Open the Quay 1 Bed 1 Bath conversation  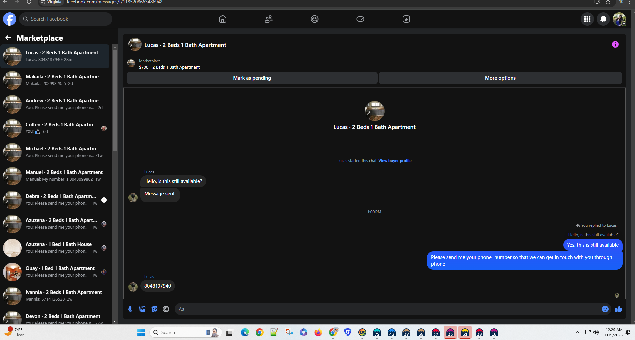click(55, 272)
